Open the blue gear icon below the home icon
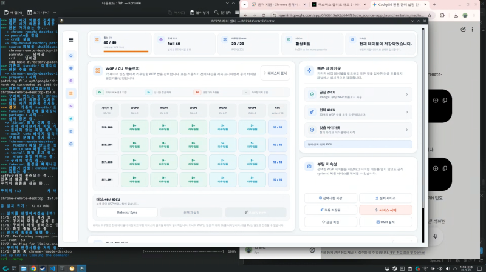Image resolution: width=486 pixels, height=272 pixels. 70,68
